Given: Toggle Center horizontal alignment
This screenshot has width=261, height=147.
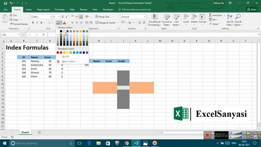Looking at the screenshot, I should [77, 23].
